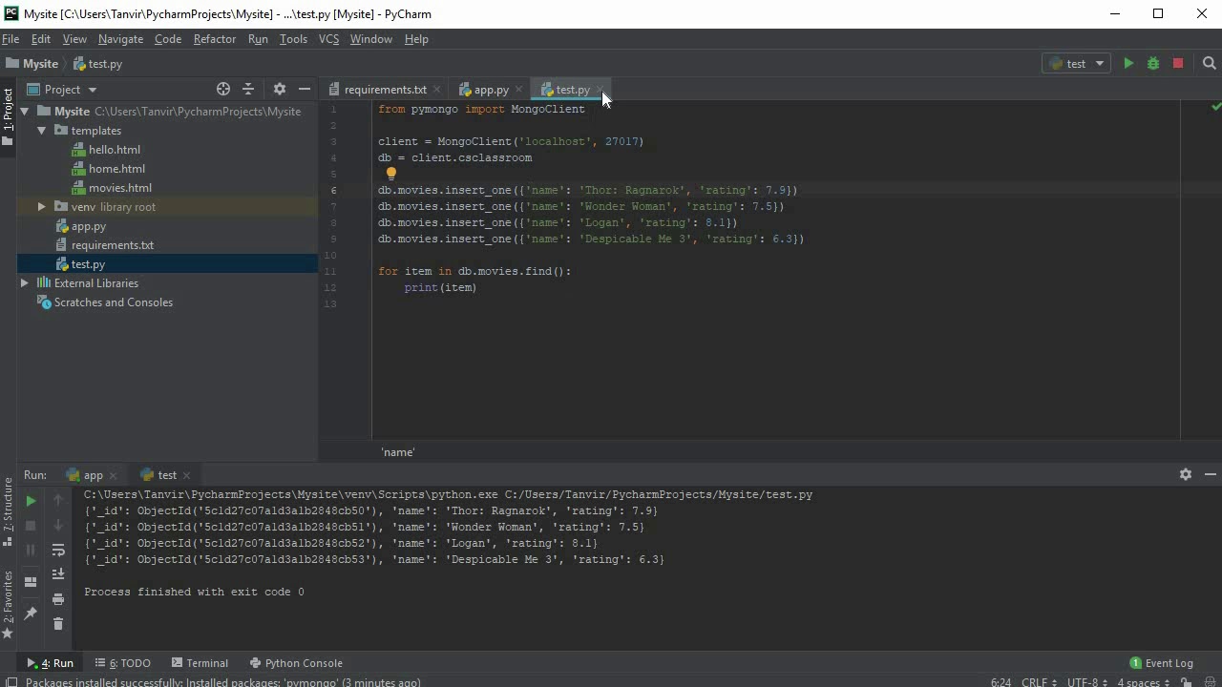Rerun test in Run panel
Screen dimensions: 1222x687
[31, 500]
